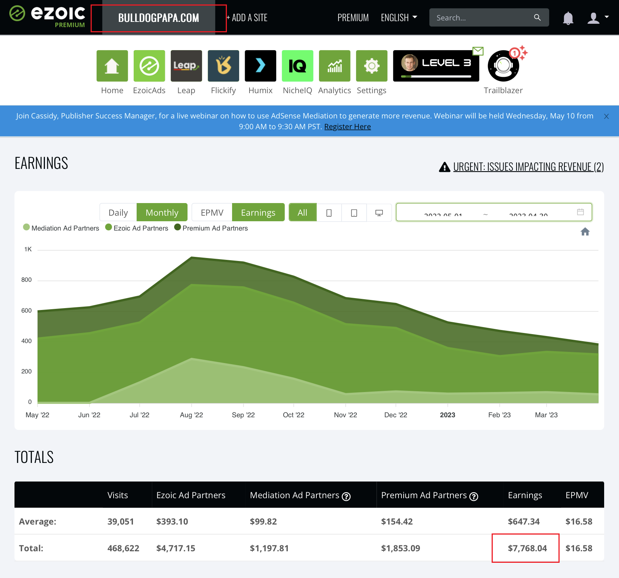
Task: Open the Leap app icon
Action: [x=186, y=66]
